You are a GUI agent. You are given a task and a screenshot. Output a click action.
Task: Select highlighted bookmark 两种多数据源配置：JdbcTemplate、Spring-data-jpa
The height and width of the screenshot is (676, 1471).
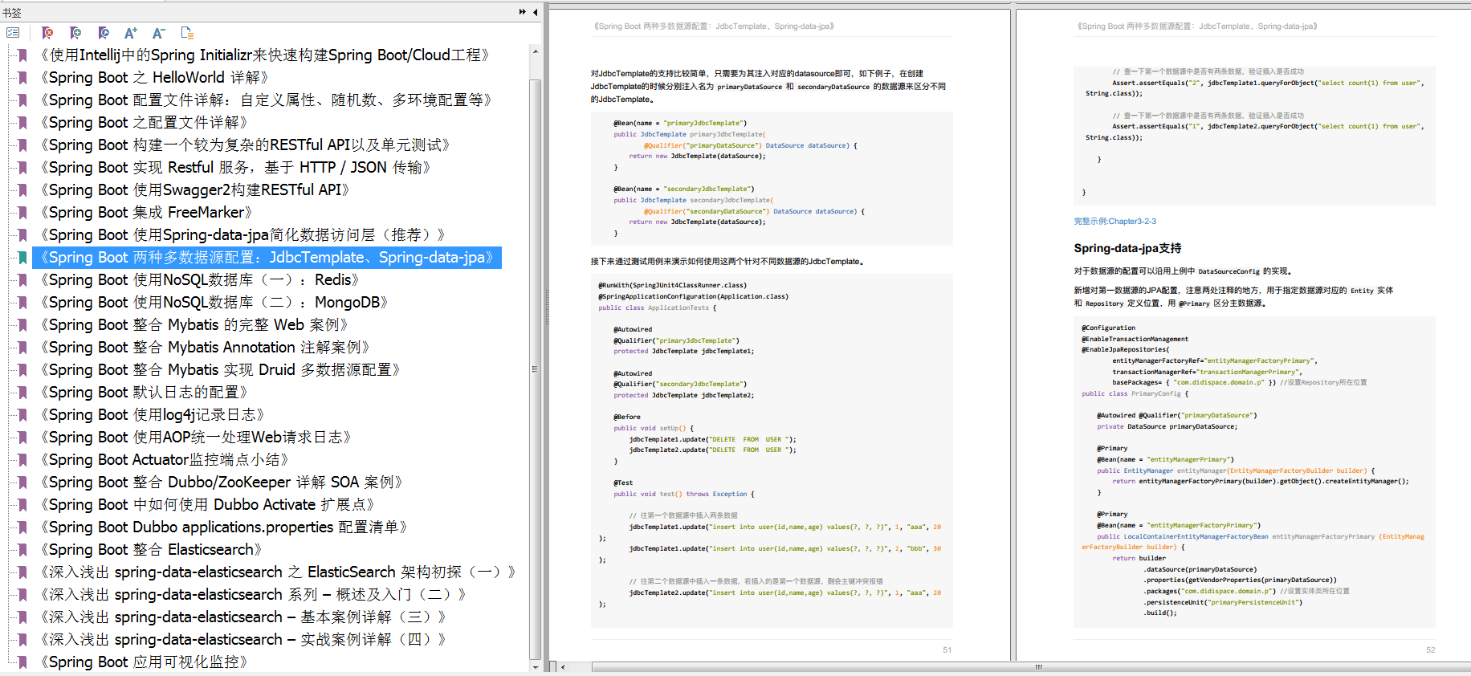[x=267, y=258]
